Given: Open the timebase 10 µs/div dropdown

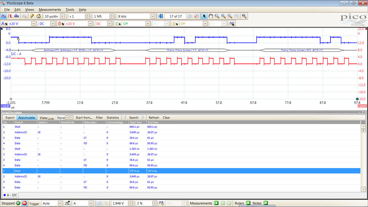Looking at the screenshot, I should pyautogui.click(x=62, y=16).
